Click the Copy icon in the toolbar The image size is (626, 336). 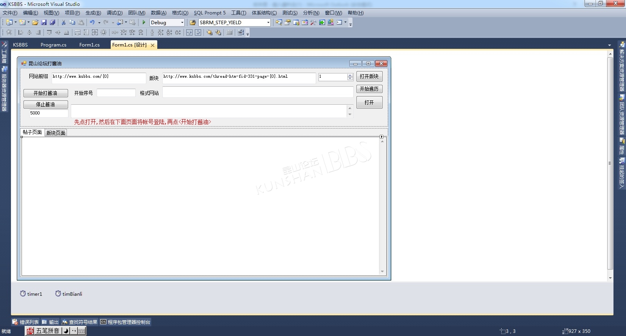coord(72,22)
